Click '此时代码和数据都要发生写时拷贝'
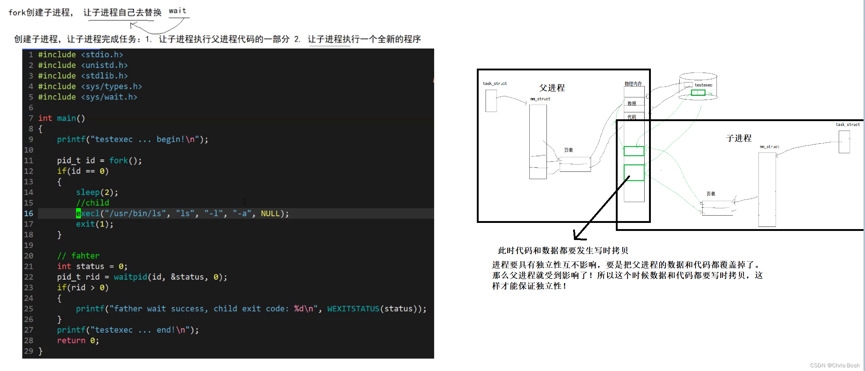Screen dimensions: 865x371 563,251
